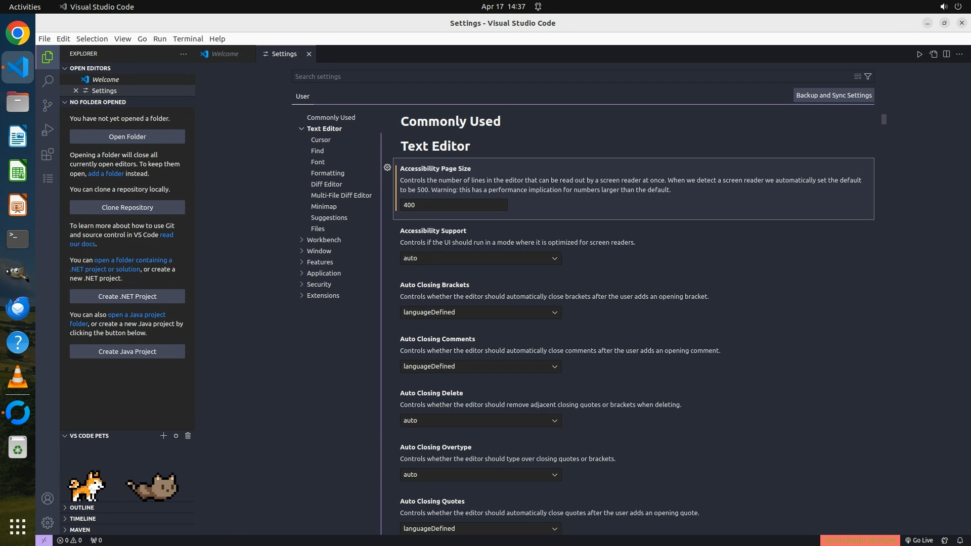Click gear icon beside Accessibility Page Size
Viewport: 971px width, 546px height.
[x=387, y=167]
